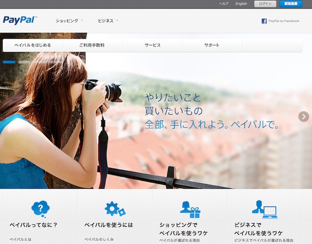Image resolution: width=312 pixels, height=244 pixels.
Task: Click the PayPal logo
Action: (19, 20)
